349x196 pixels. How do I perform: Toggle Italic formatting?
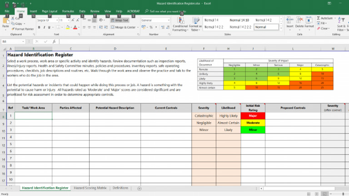(x=44, y=27)
